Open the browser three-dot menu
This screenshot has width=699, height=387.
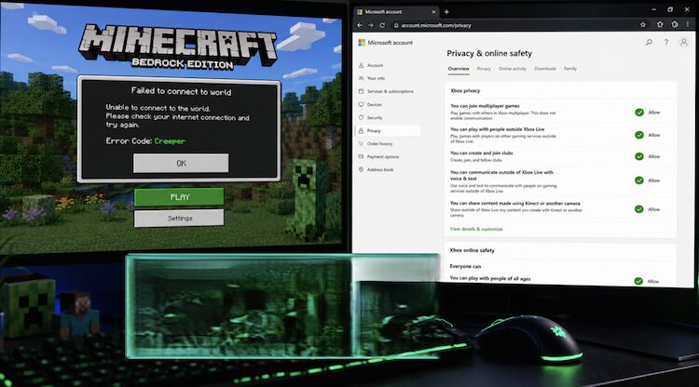(x=689, y=24)
